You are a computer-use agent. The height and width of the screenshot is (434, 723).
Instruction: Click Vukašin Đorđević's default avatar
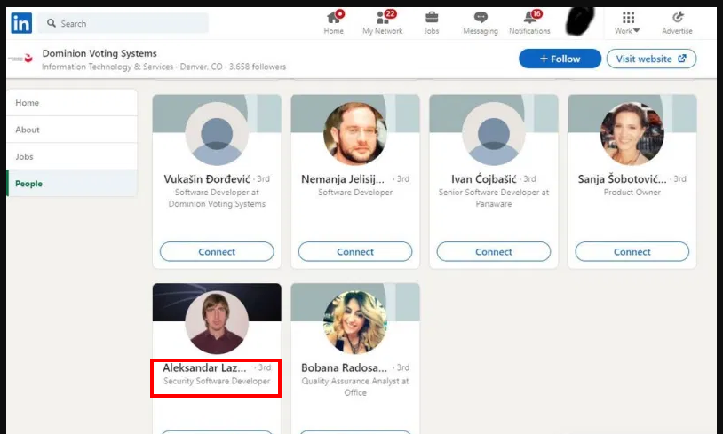(217, 134)
